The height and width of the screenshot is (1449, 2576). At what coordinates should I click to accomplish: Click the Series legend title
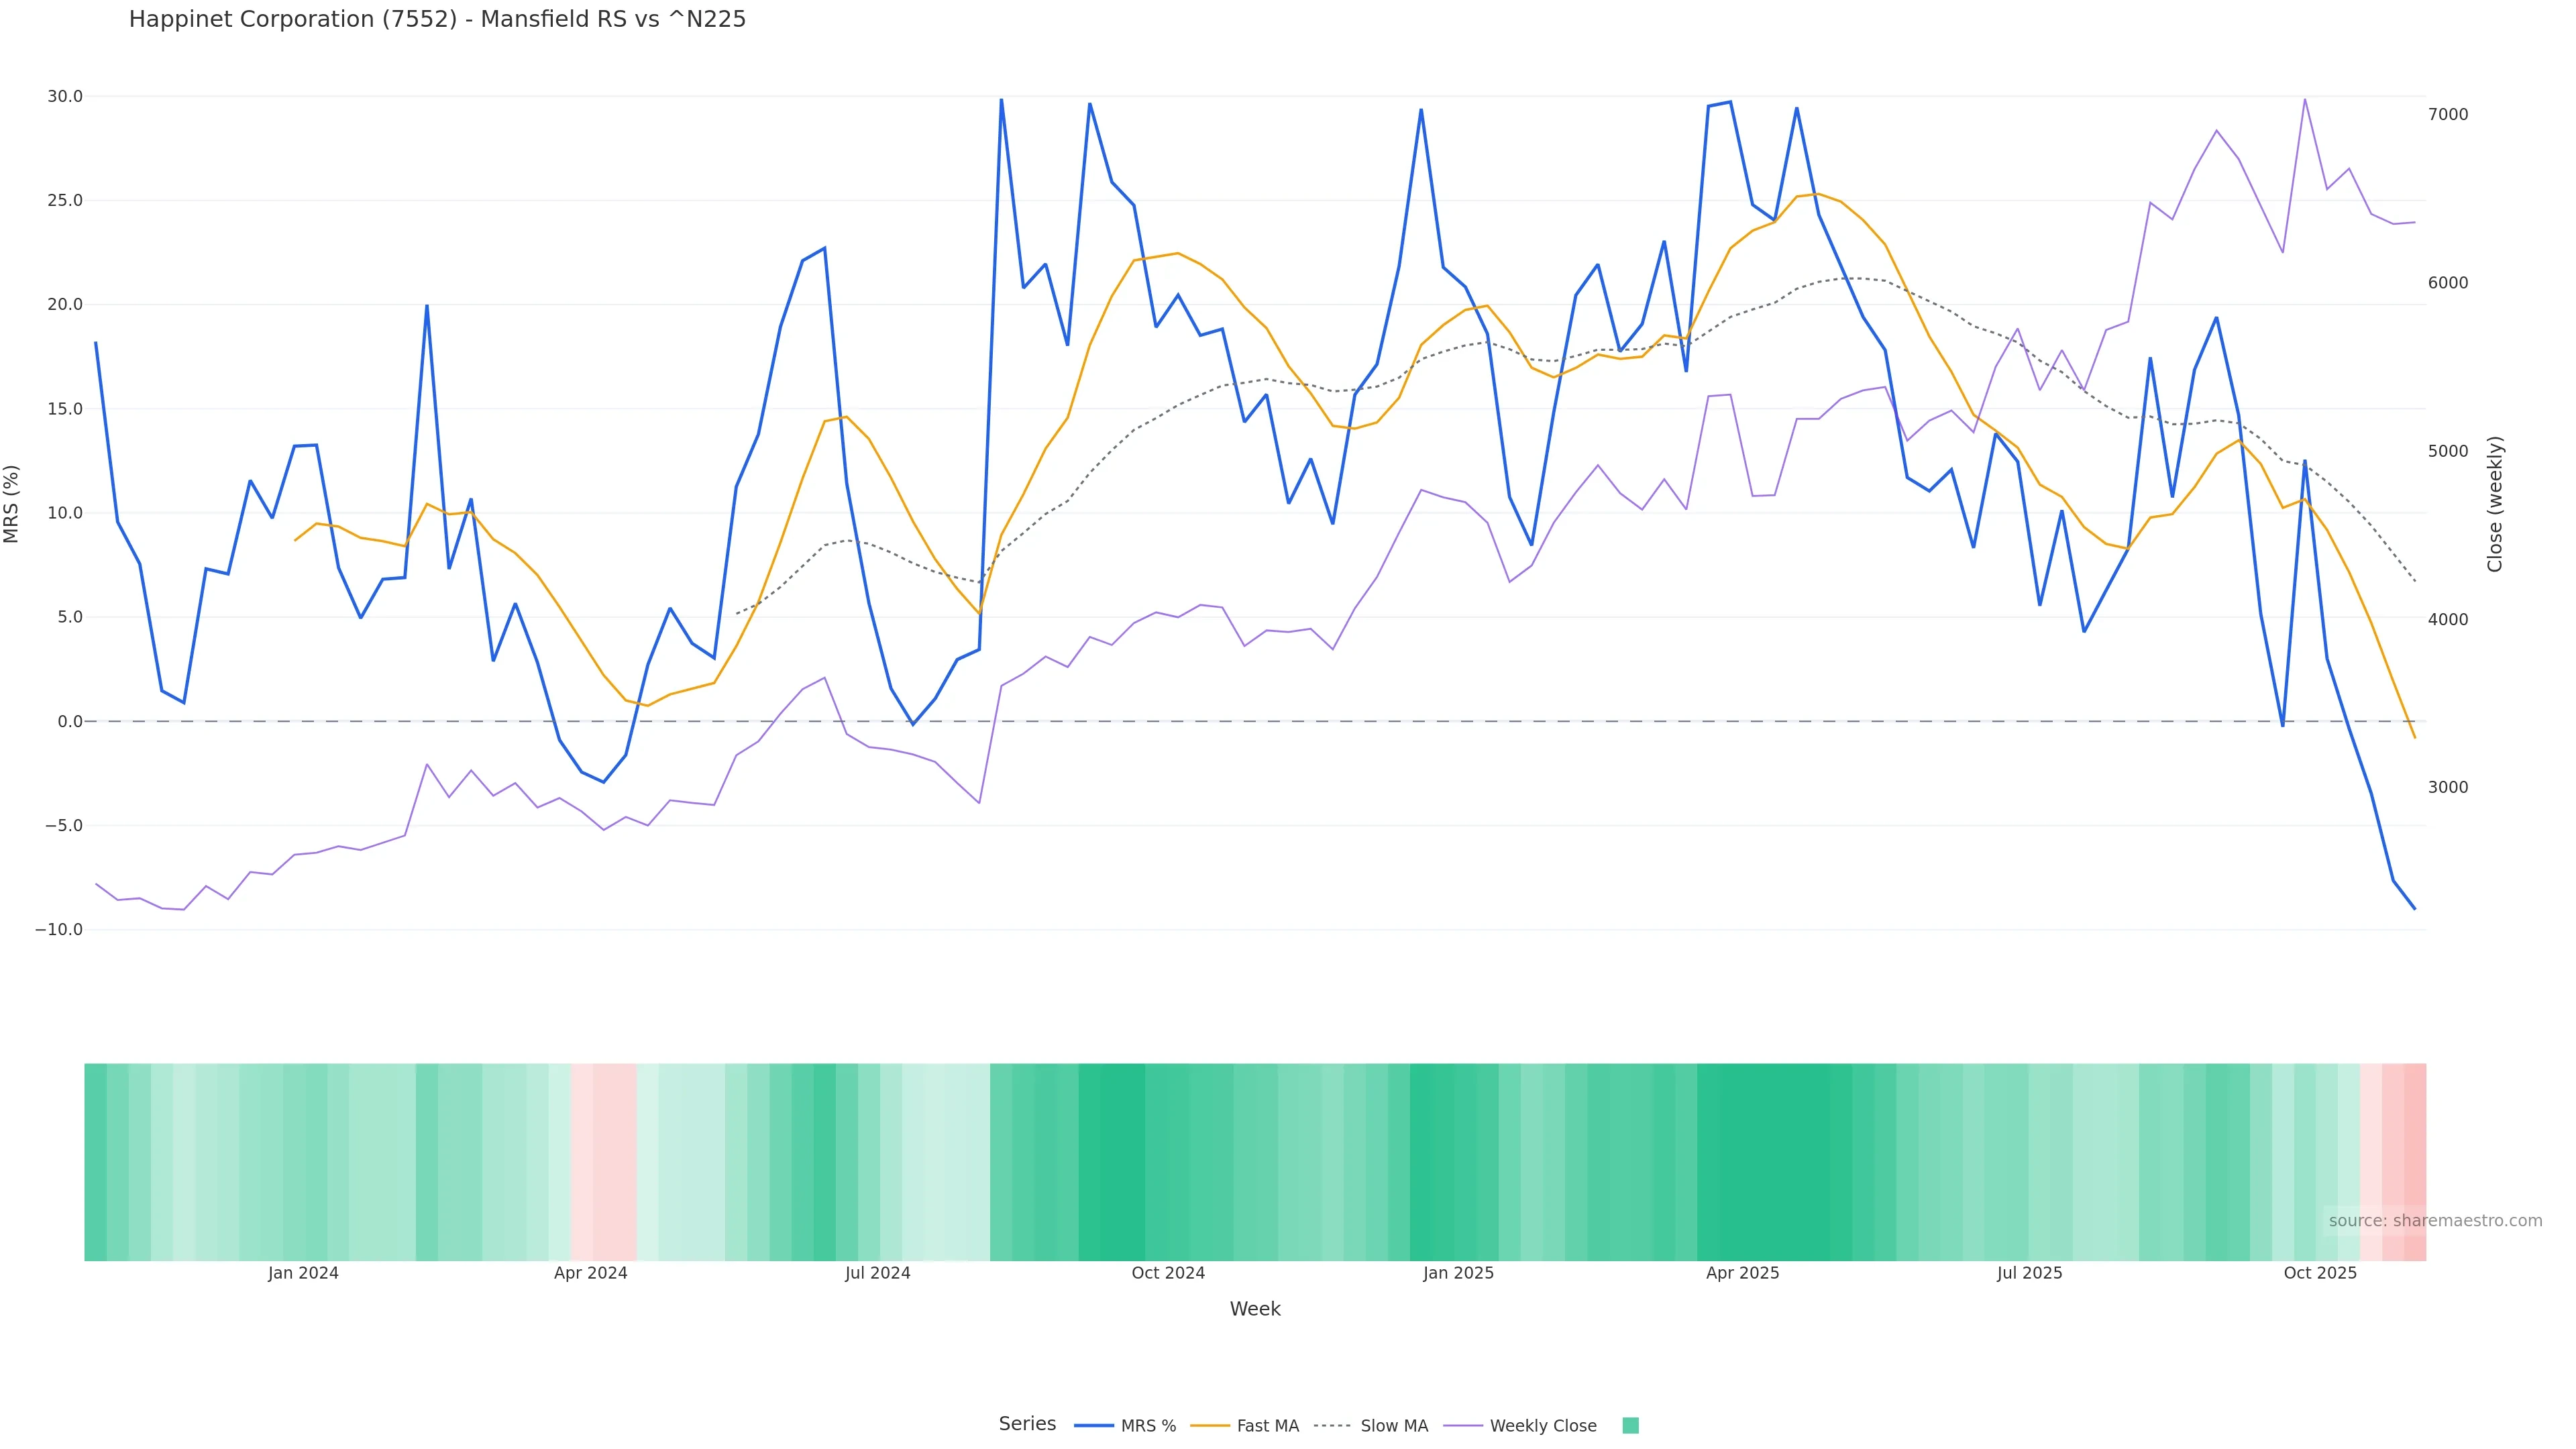[1027, 1424]
